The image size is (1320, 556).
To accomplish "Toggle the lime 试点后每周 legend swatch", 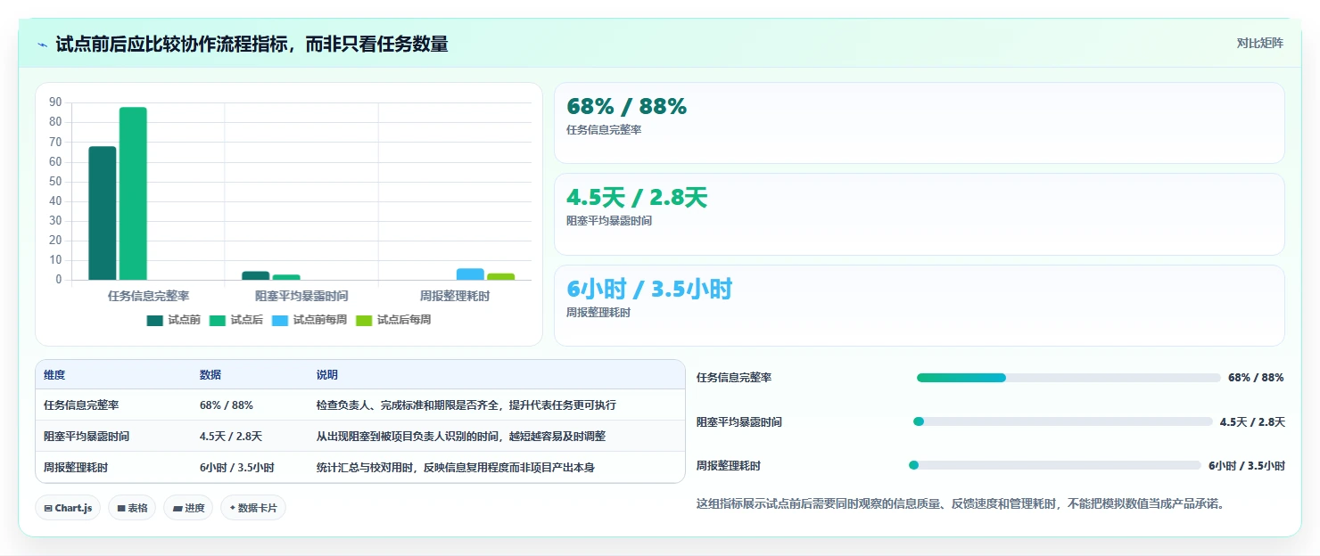I will click(364, 320).
